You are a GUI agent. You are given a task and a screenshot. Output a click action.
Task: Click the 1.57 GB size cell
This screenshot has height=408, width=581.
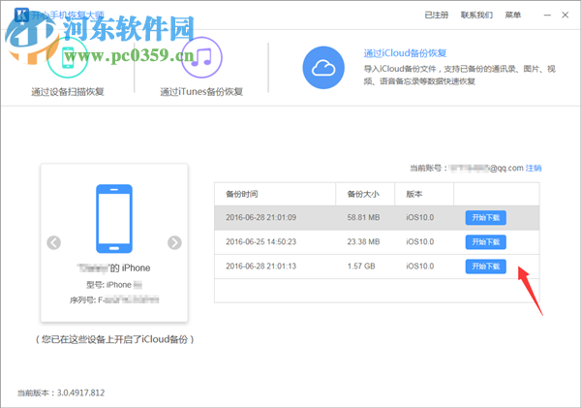[x=361, y=267]
